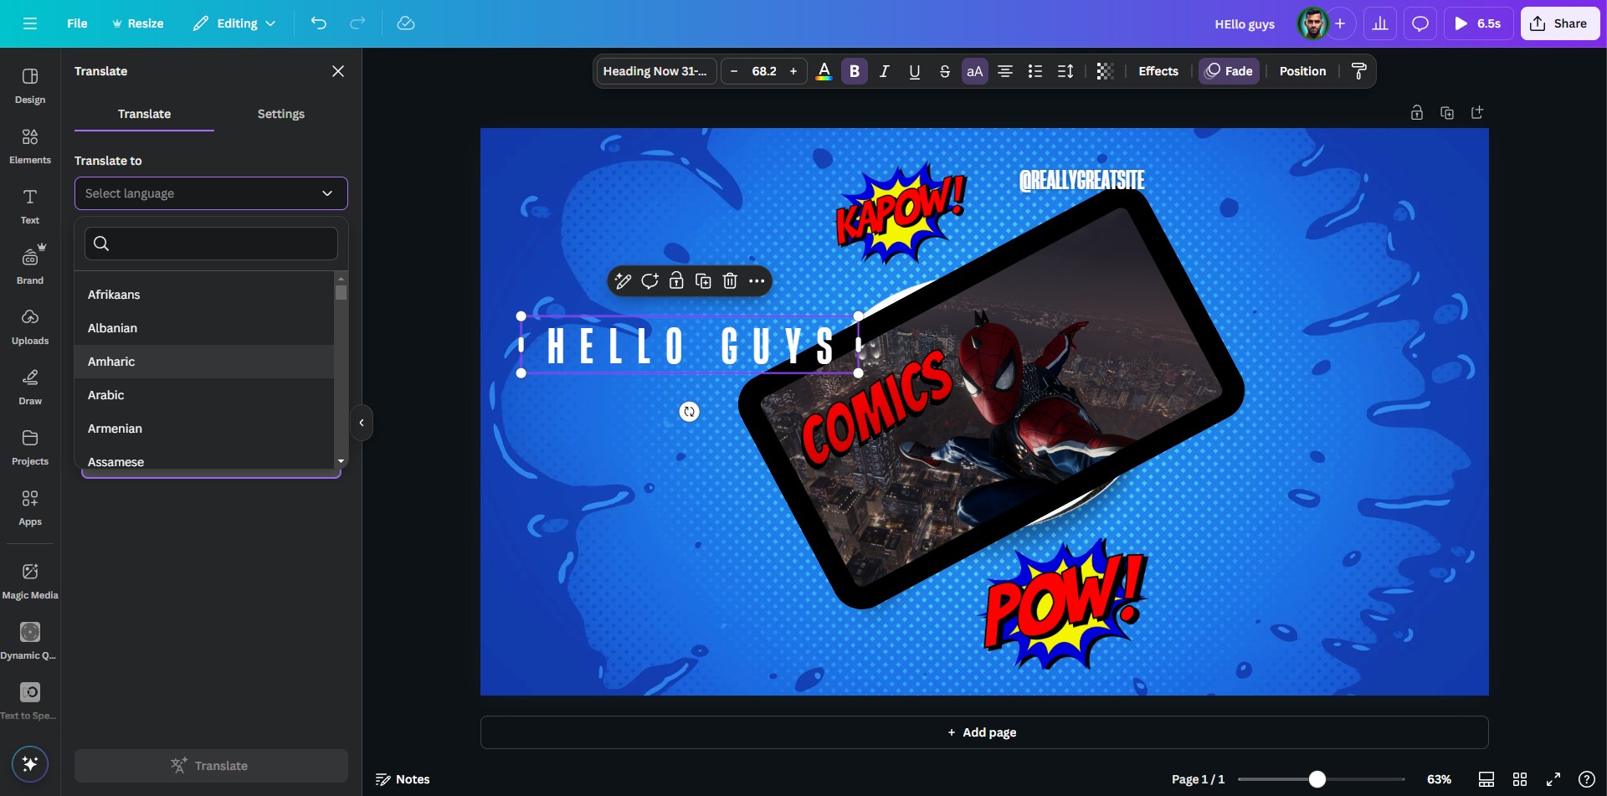This screenshot has height=796, width=1607.
Task: Open the Position panel
Action: tap(1302, 71)
